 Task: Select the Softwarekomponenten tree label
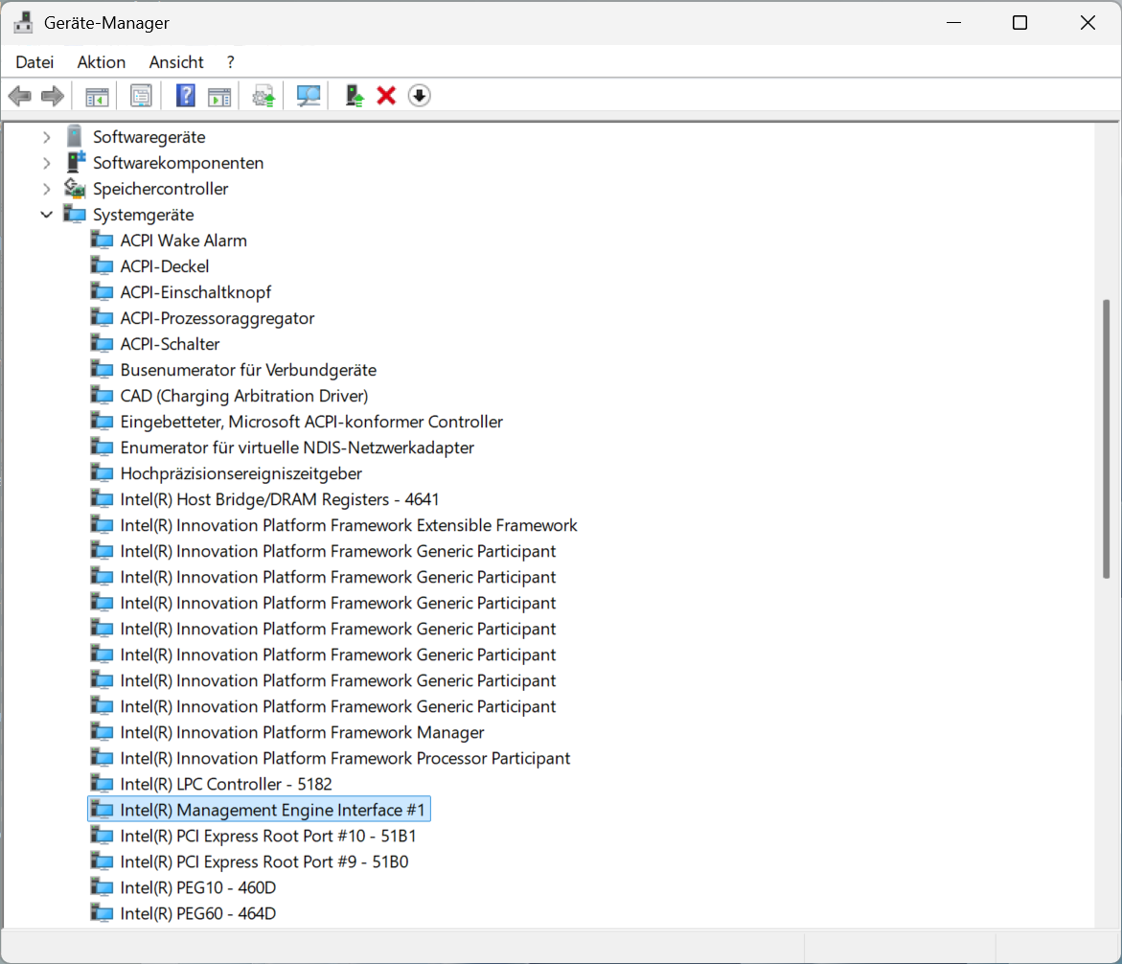tap(178, 163)
